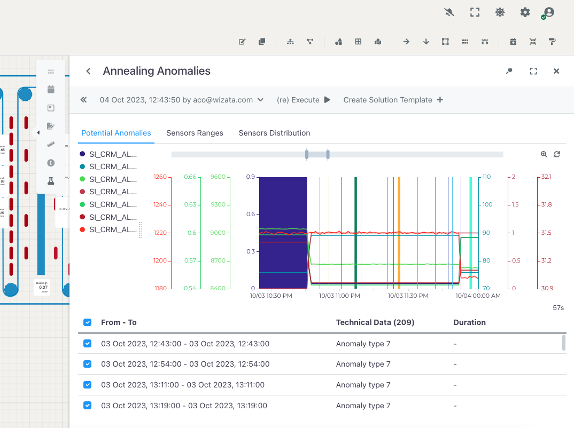Toggle the dark blue SI_CRM_AL legend series
Screen dimensions: 574x428
point(108,154)
